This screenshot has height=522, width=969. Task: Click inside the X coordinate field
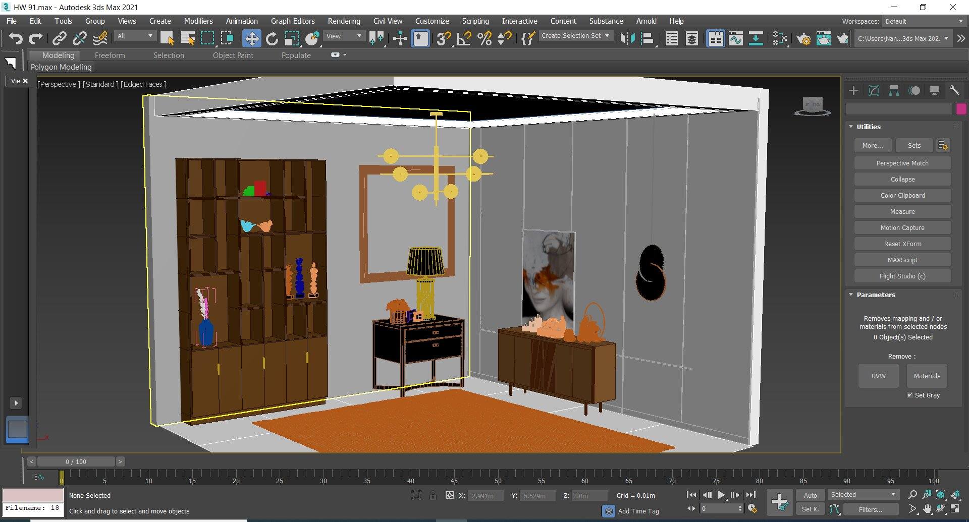pyautogui.click(x=483, y=495)
